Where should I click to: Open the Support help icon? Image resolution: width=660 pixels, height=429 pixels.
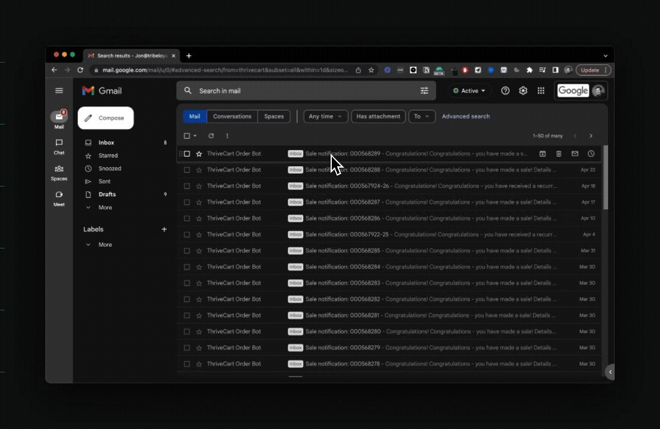pos(505,91)
